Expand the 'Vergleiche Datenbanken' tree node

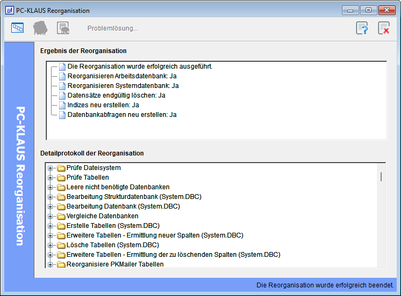50,216
